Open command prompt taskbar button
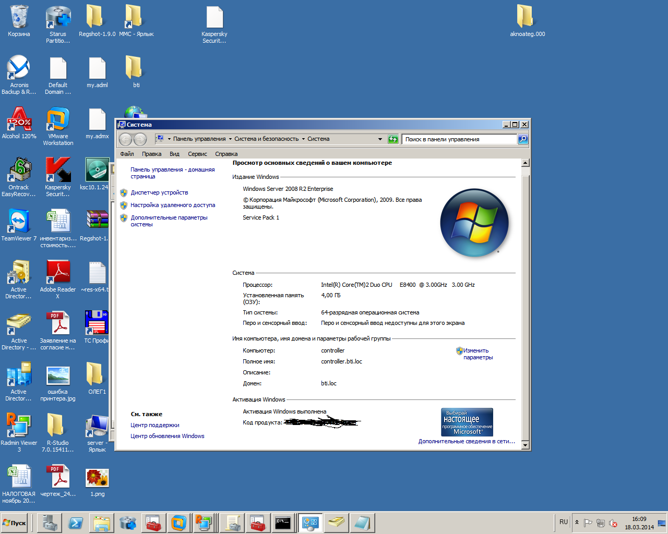The width and height of the screenshot is (668, 534). [x=283, y=523]
